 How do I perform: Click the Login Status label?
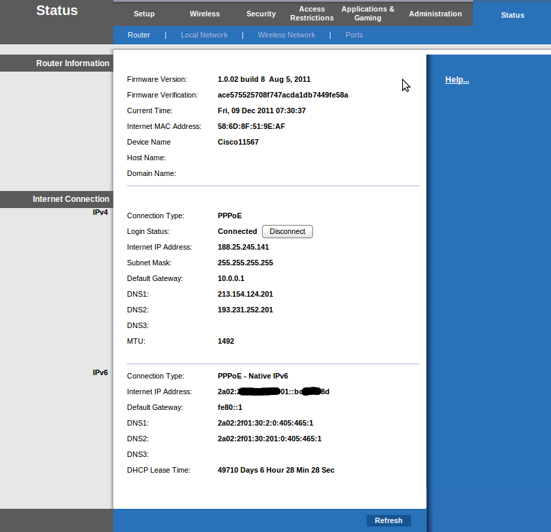(148, 232)
